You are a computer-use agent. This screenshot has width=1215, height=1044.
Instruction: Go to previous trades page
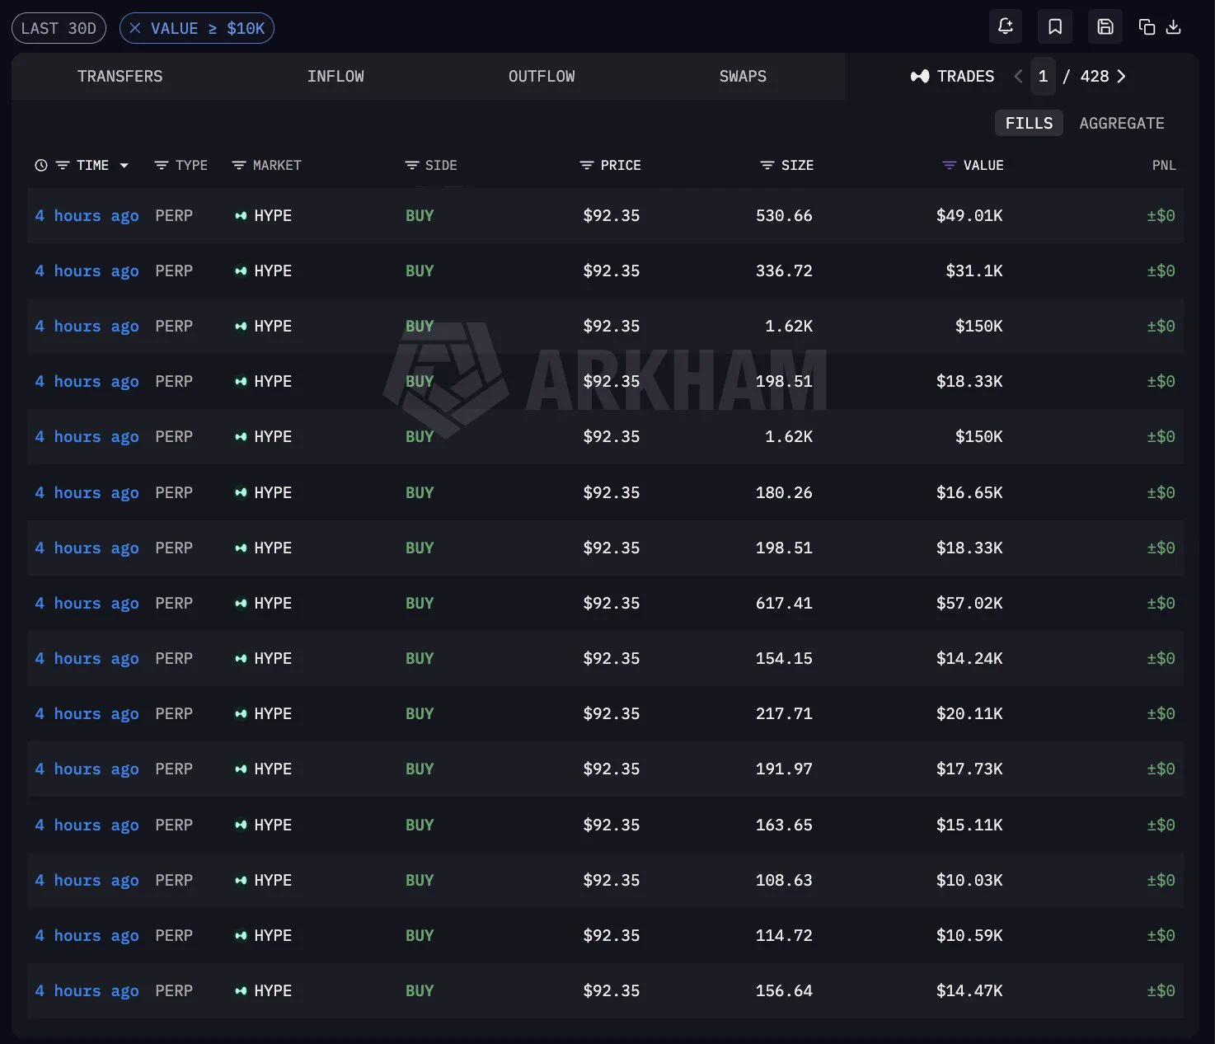click(1019, 76)
